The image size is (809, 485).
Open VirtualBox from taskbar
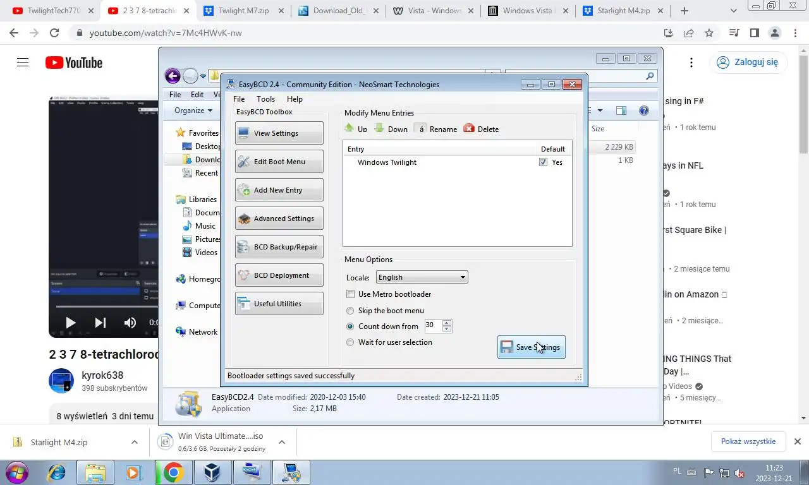(212, 472)
